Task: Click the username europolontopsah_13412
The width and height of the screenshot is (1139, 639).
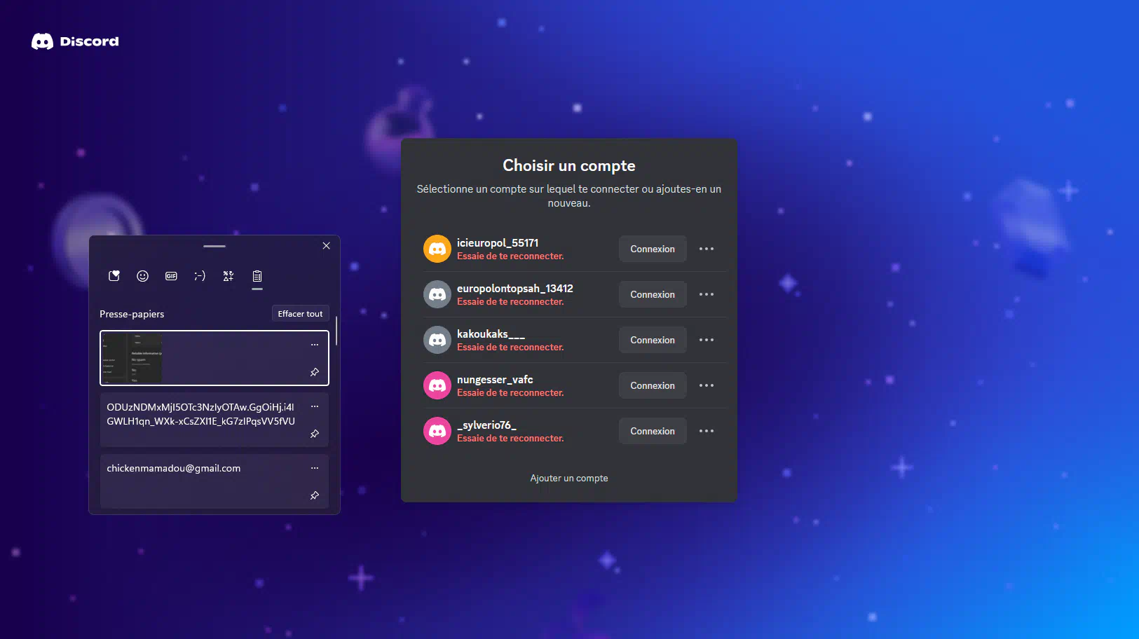Action: [x=515, y=289]
